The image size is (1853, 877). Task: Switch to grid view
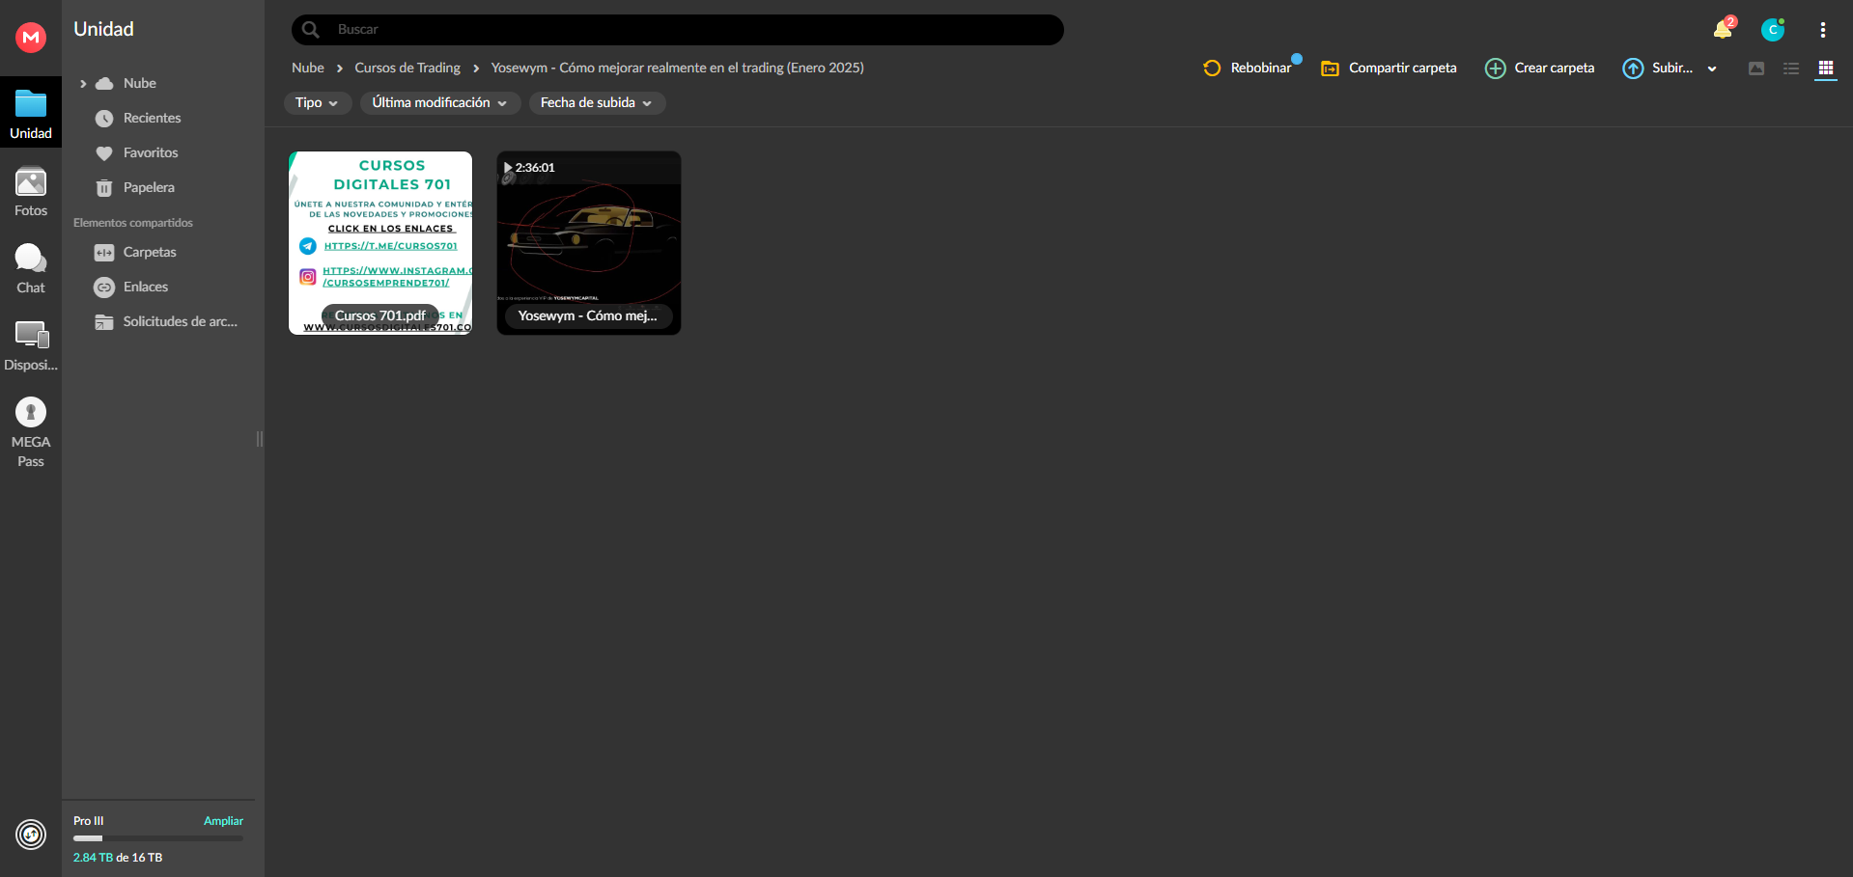coord(1826,69)
